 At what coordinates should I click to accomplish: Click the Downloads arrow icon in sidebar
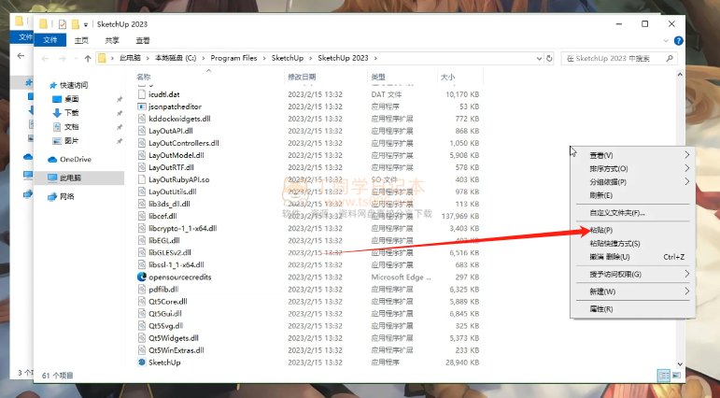coord(57,113)
